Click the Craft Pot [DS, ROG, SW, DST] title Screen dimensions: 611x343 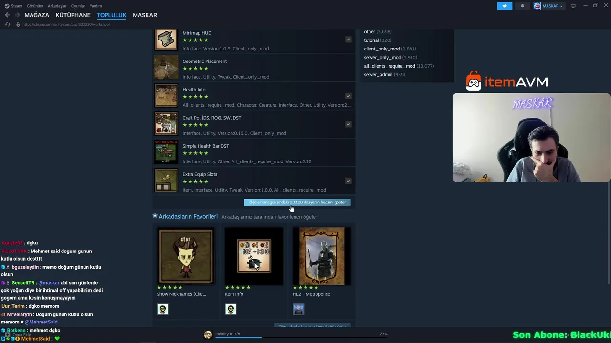click(x=212, y=118)
